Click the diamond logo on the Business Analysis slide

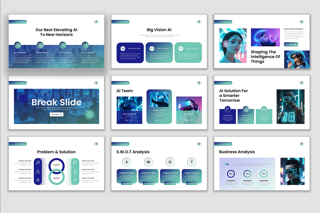click(x=302, y=144)
